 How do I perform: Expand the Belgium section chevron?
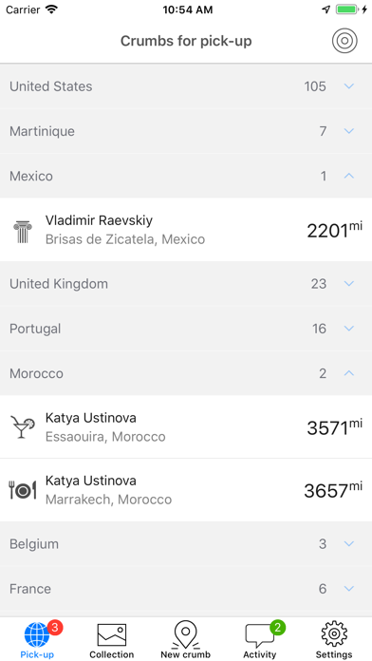point(349,544)
